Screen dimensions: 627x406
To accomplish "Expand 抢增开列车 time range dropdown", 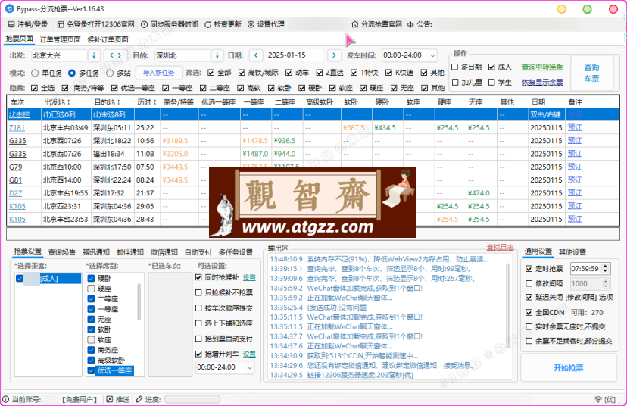I will 250,367.
